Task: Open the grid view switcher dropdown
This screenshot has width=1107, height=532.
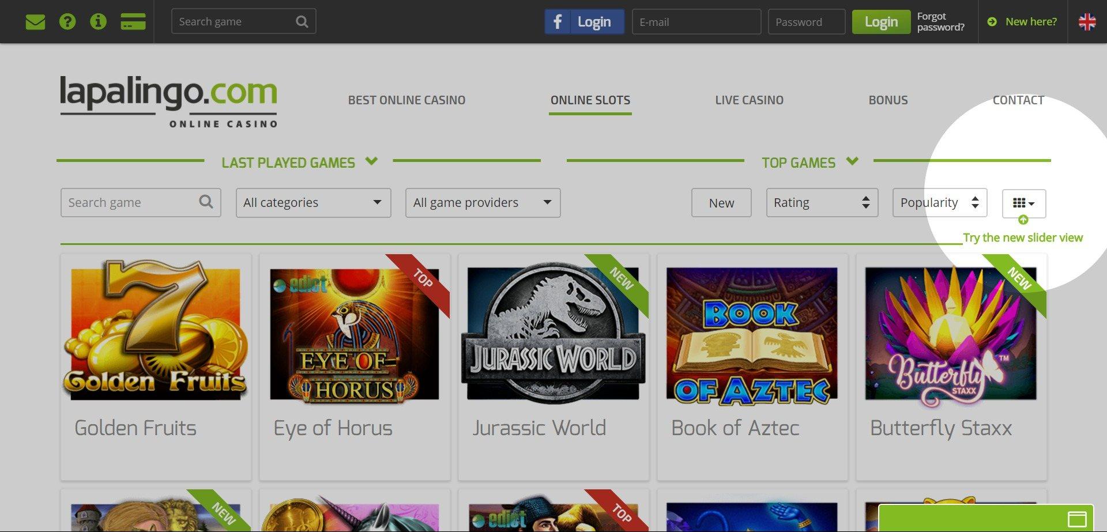Action: click(1023, 203)
